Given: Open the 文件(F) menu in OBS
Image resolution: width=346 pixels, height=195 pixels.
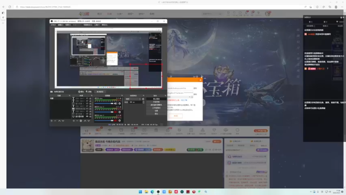Looking at the screenshot, I should point(53,25).
